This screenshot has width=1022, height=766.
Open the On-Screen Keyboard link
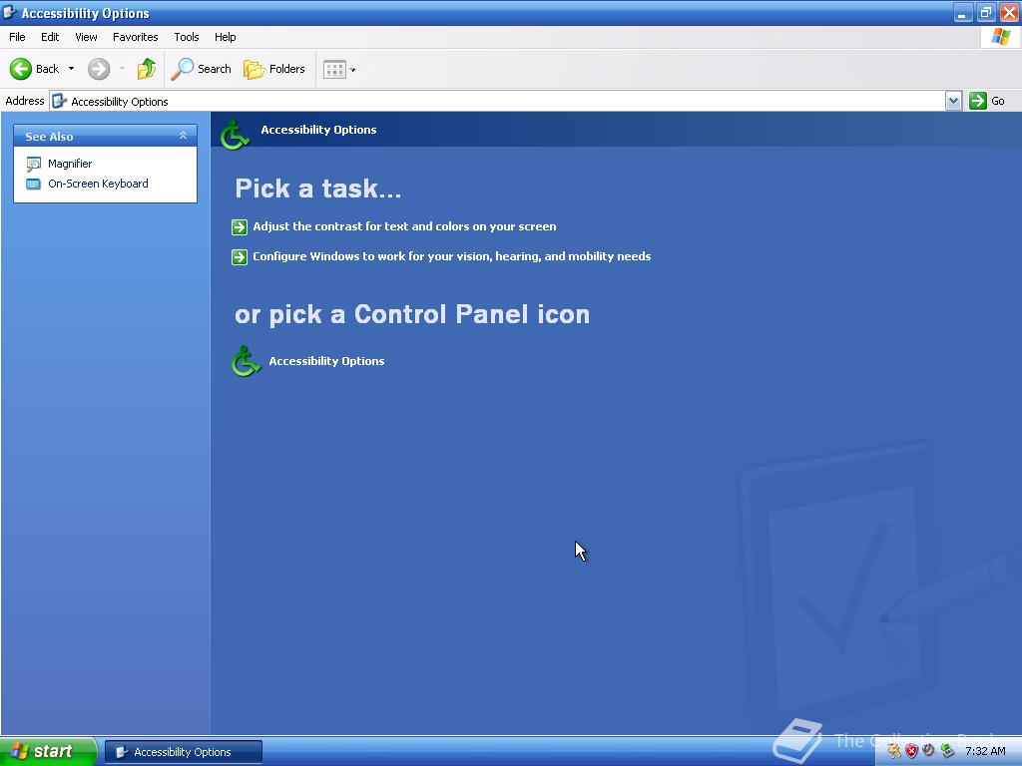(x=98, y=184)
